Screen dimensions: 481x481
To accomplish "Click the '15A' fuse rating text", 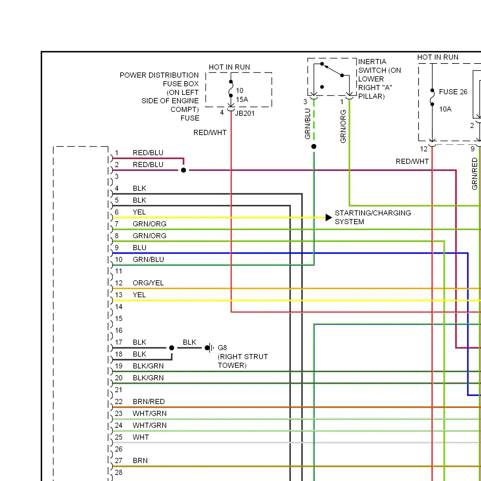I will coord(242,99).
